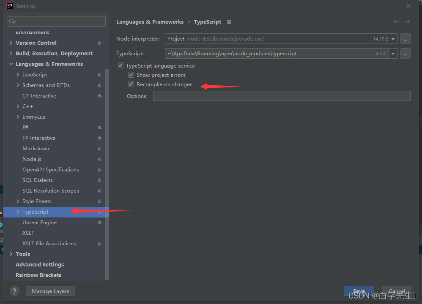Click the Save button
This screenshot has width=422, height=304.
pyautogui.click(x=359, y=291)
